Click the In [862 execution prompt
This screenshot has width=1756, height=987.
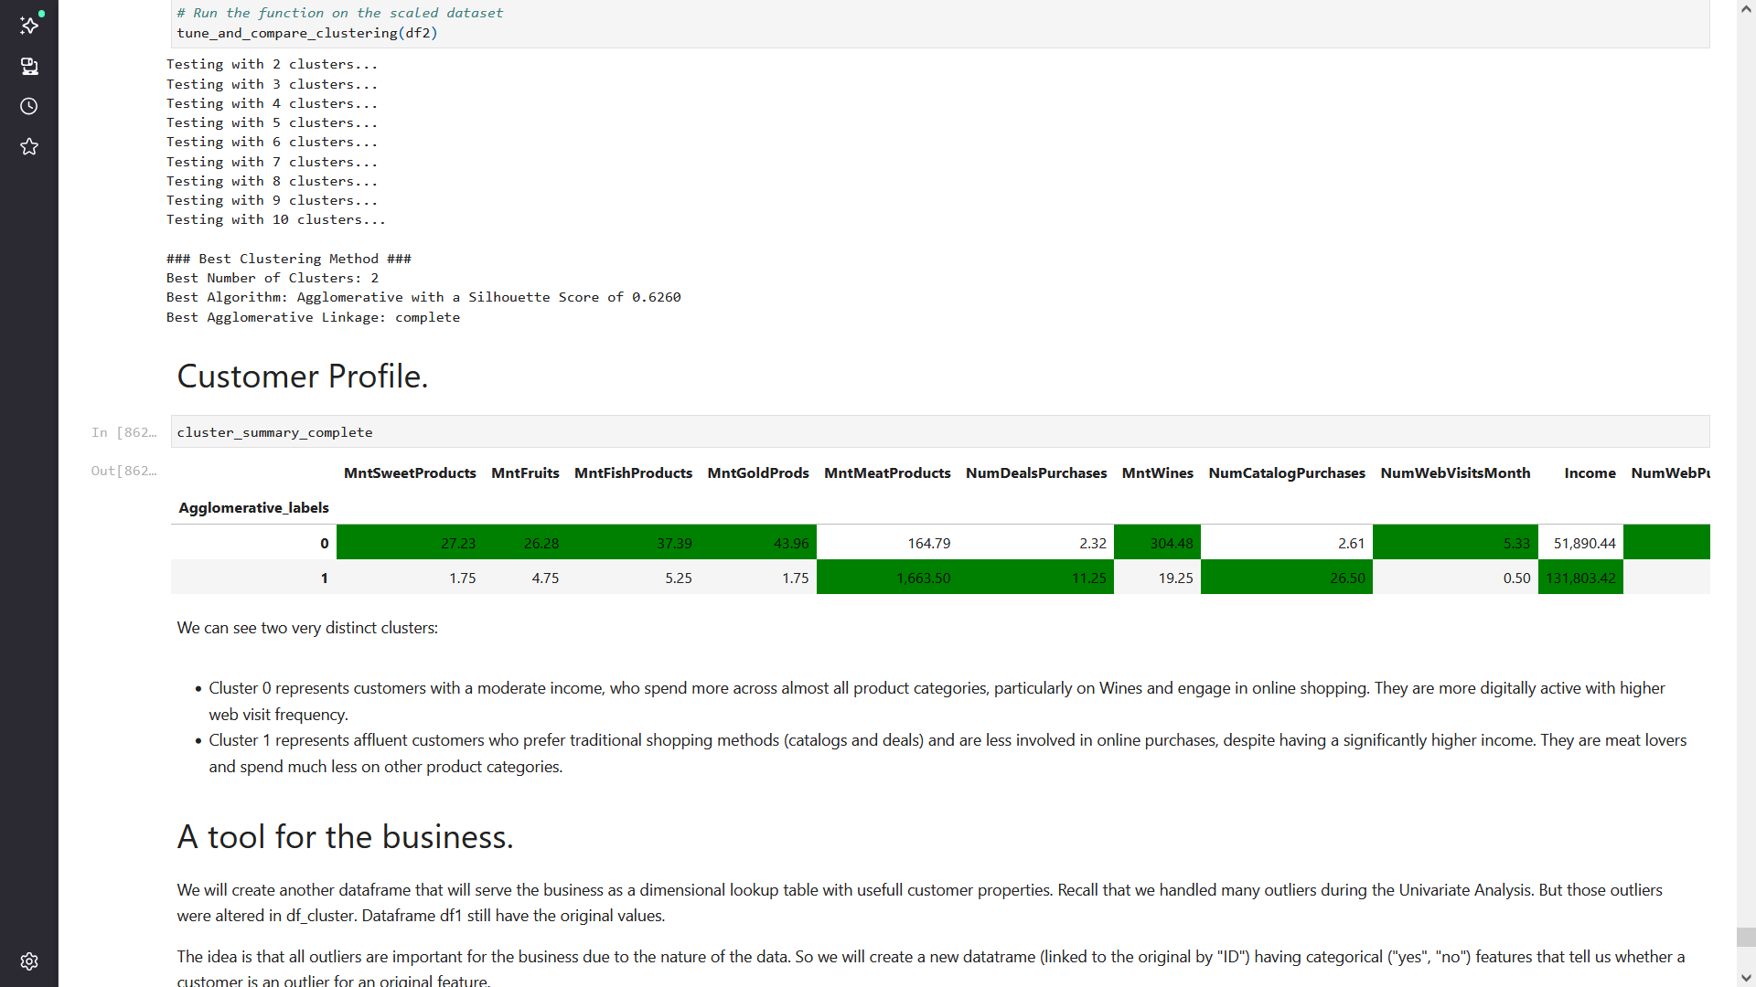point(123,432)
